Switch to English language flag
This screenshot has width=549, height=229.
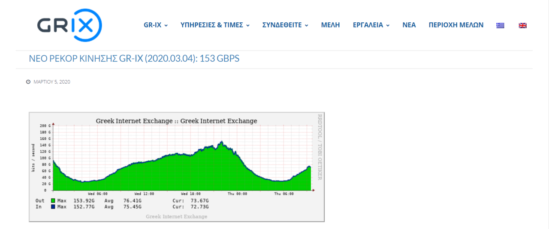tap(522, 25)
